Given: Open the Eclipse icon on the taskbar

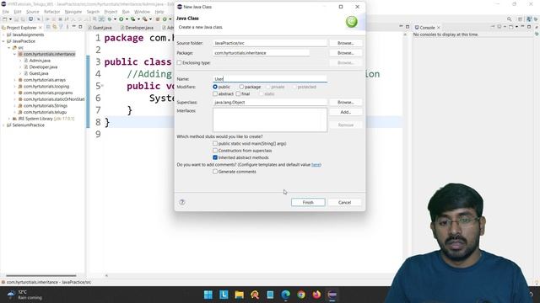Looking at the screenshot, I should [x=332, y=295].
